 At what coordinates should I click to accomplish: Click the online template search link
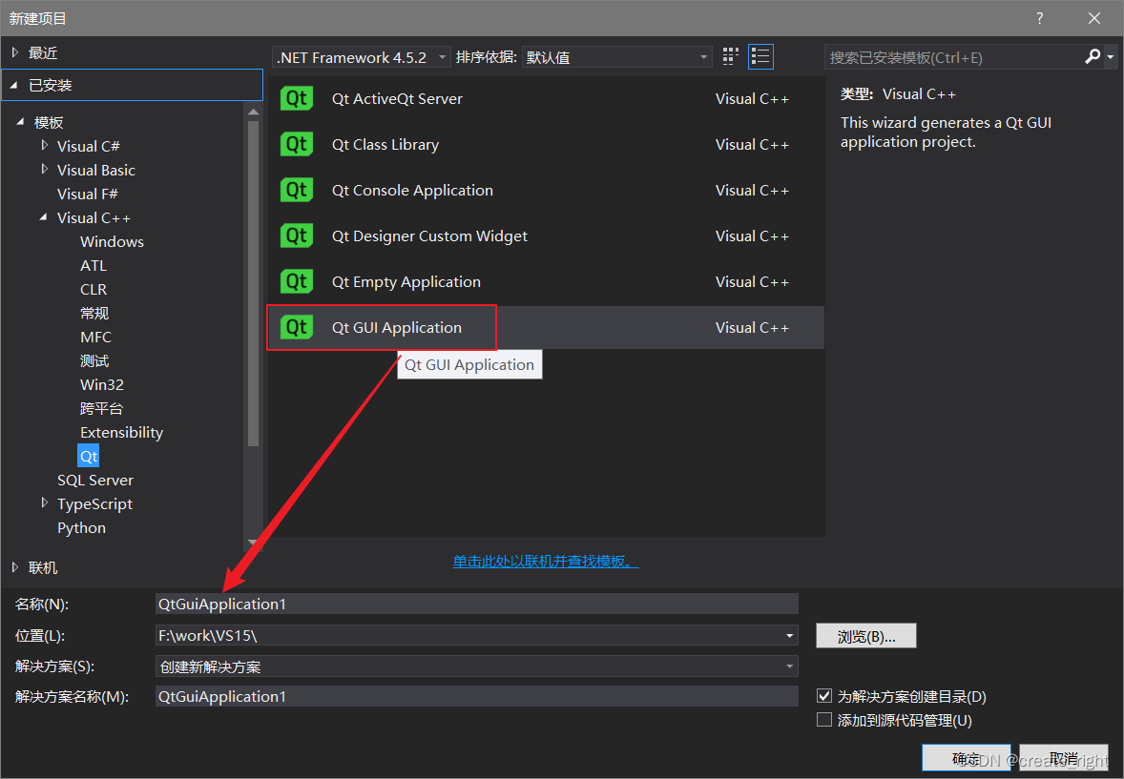(546, 562)
